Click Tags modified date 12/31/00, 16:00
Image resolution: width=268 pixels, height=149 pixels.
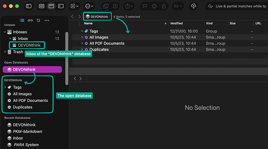[x=184, y=31]
